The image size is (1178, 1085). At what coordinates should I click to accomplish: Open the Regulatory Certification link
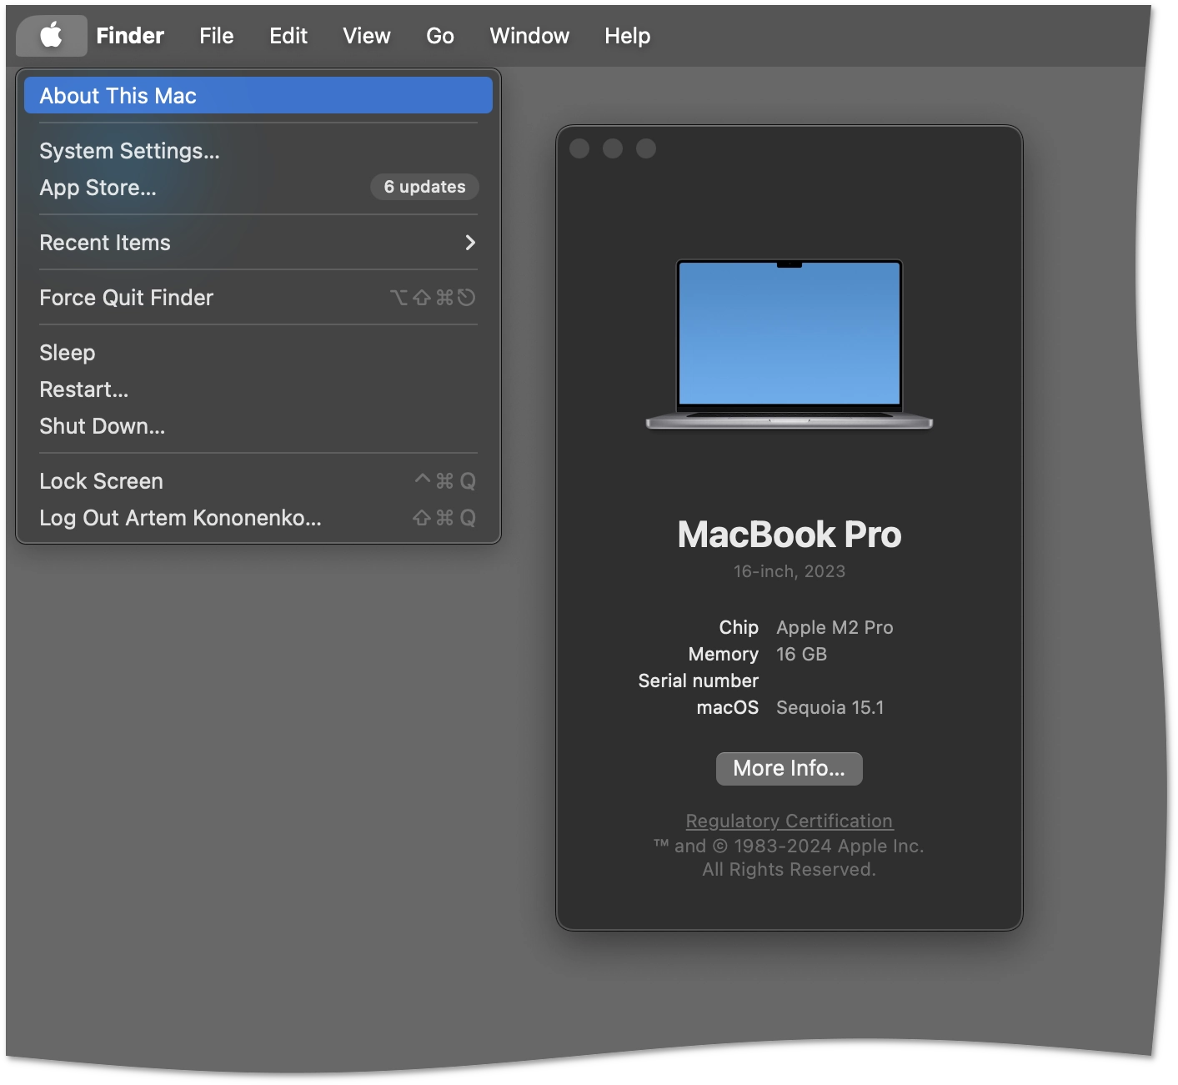click(x=789, y=821)
